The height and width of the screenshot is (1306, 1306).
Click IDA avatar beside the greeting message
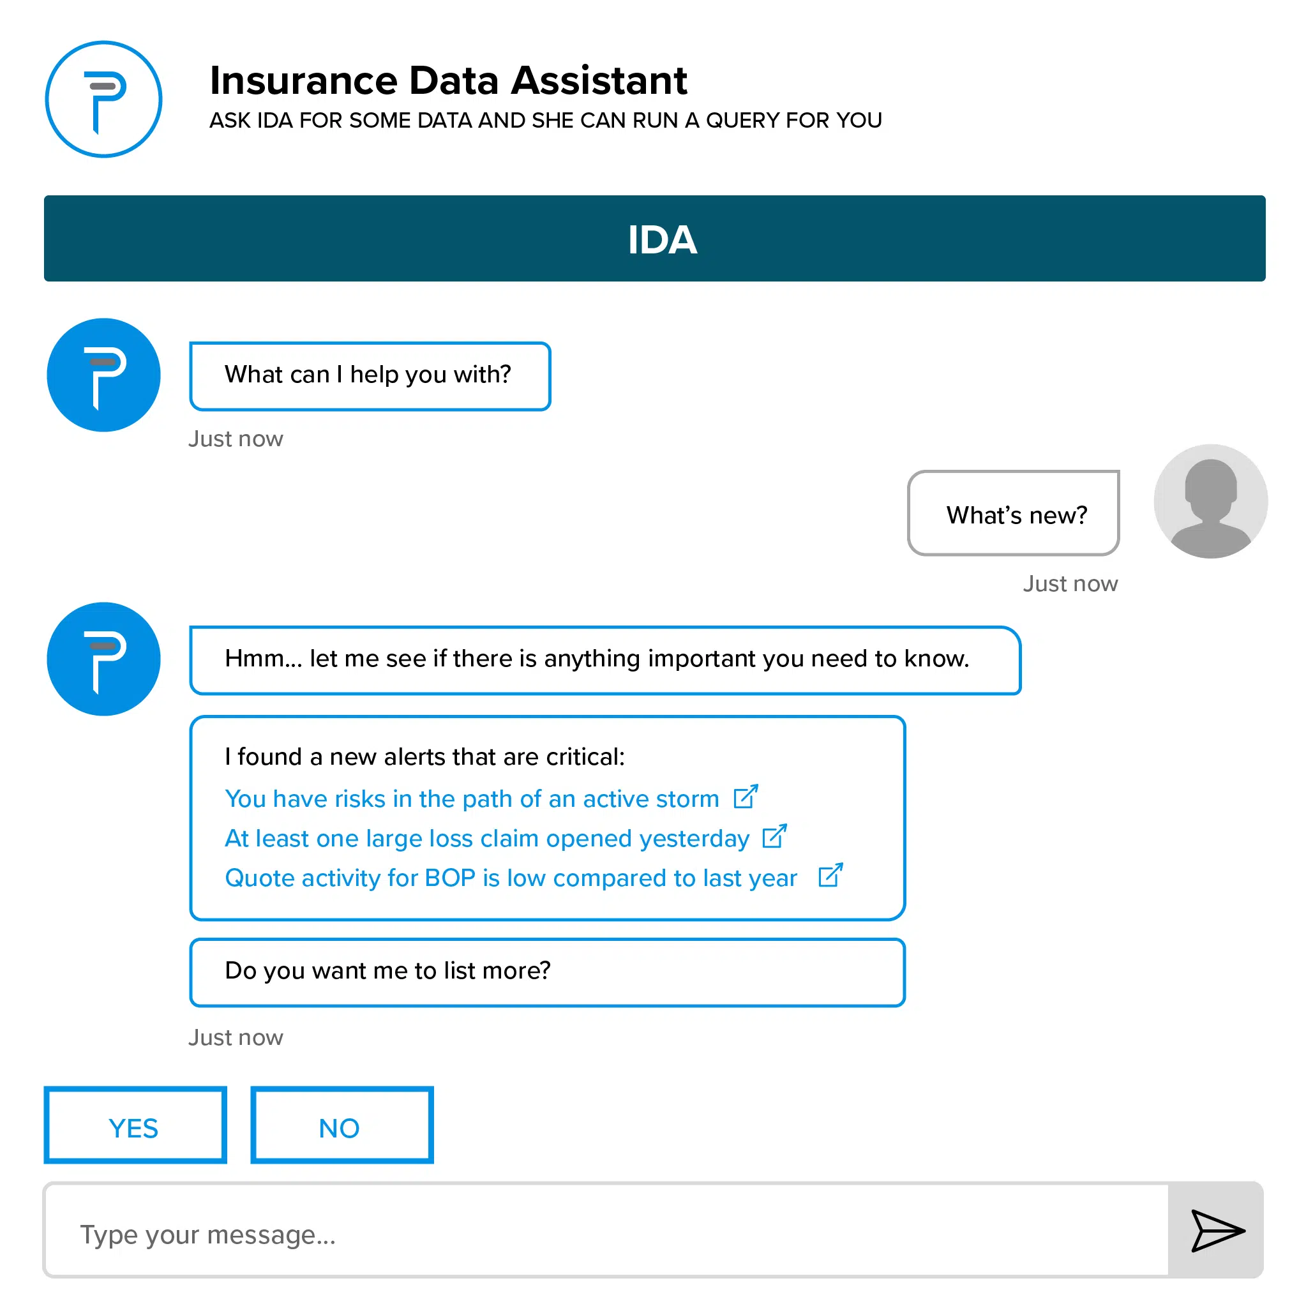point(103,375)
